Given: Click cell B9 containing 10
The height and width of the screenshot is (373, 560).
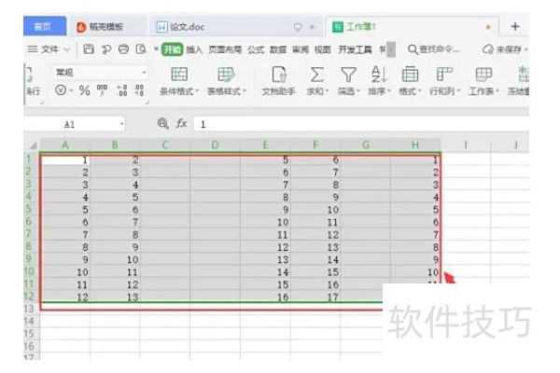Looking at the screenshot, I should tap(115, 259).
